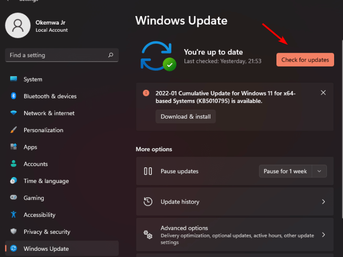Screen dimensions: 343x257
Task: Click the Apps icon in sidebar
Action: [x=13, y=147]
